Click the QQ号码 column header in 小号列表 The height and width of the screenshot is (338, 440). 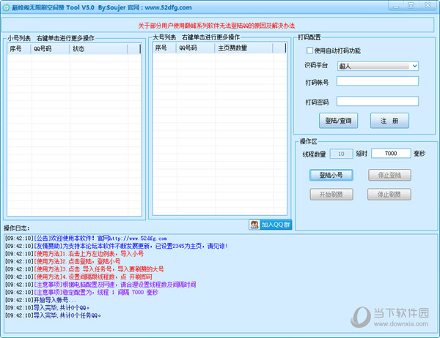(50, 49)
